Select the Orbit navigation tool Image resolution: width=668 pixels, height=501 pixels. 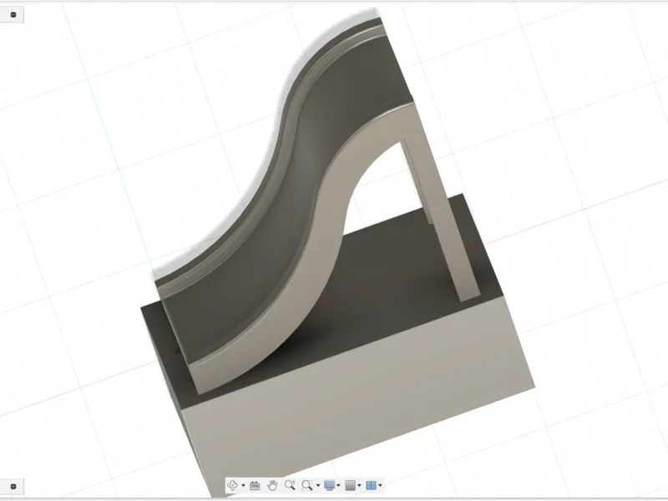click(x=233, y=485)
